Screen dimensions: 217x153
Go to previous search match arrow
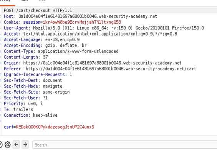click(16, 145)
